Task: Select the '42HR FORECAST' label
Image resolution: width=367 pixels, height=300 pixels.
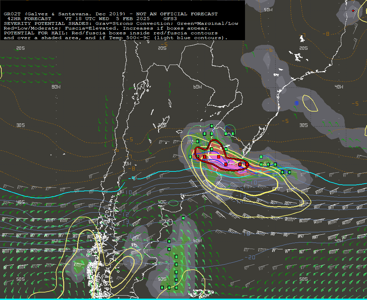Action: [x=29, y=19]
